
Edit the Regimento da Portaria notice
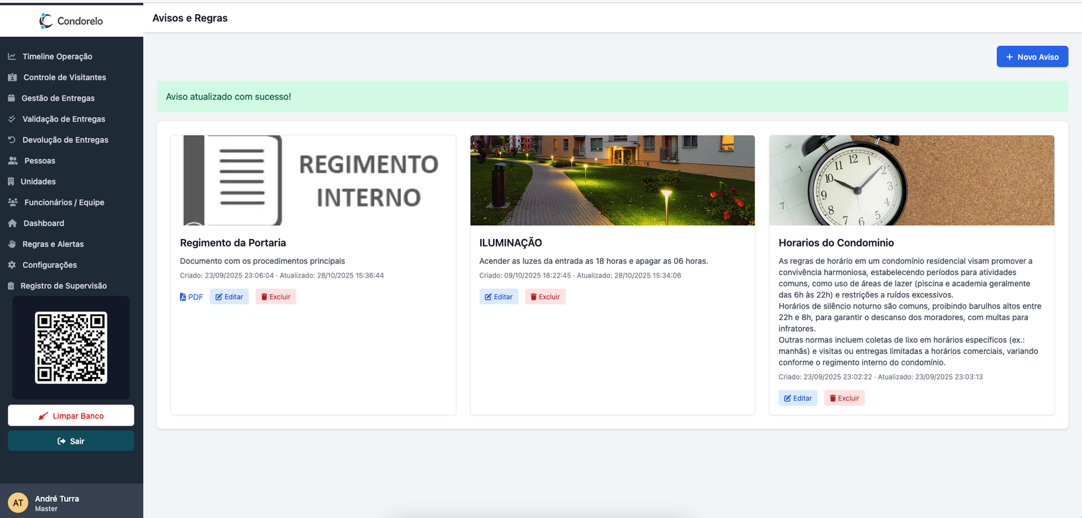click(x=229, y=297)
